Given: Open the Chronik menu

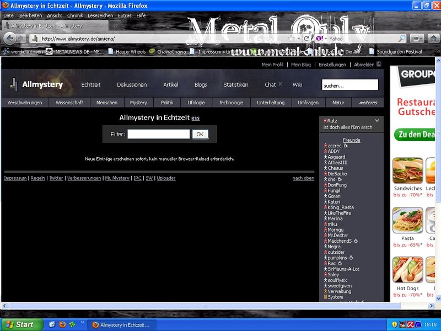Looking at the screenshot, I should (x=75, y=15).
